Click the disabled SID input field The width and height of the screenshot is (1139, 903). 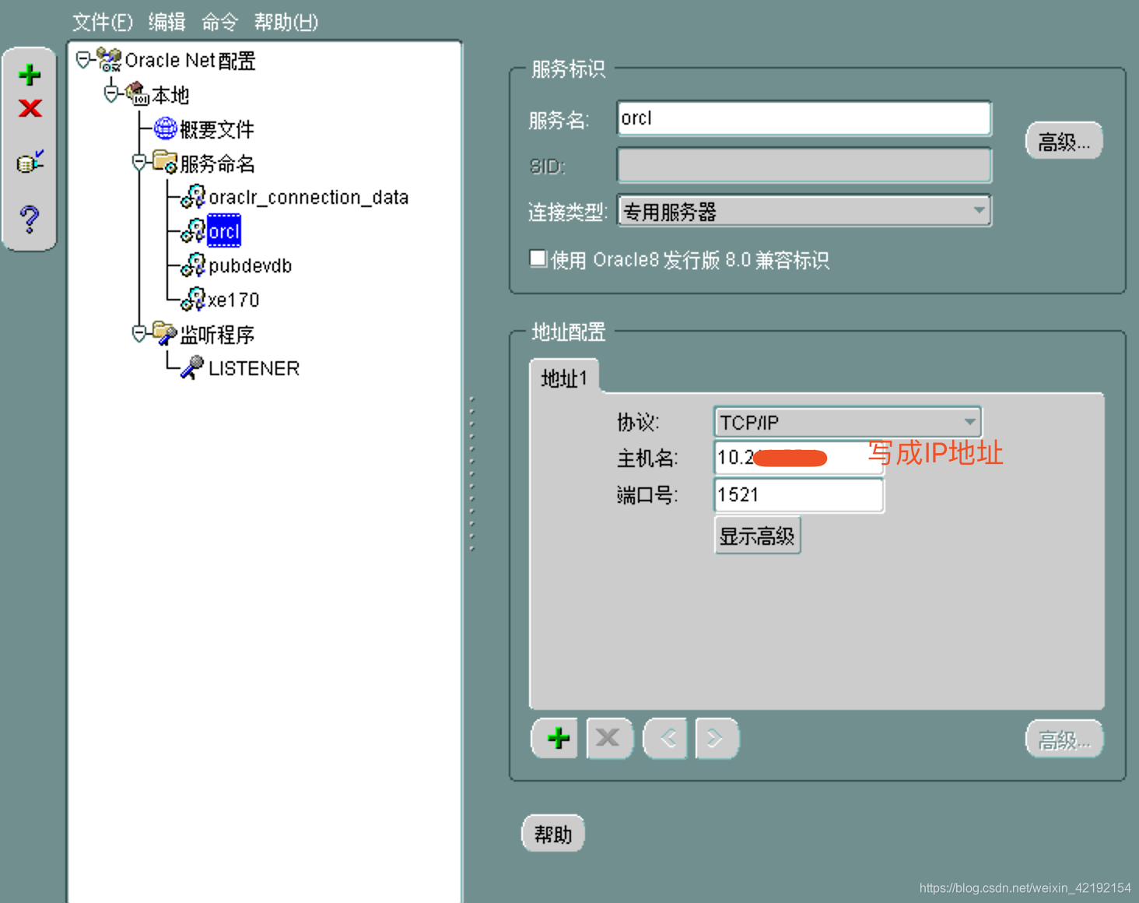[804, 165]
